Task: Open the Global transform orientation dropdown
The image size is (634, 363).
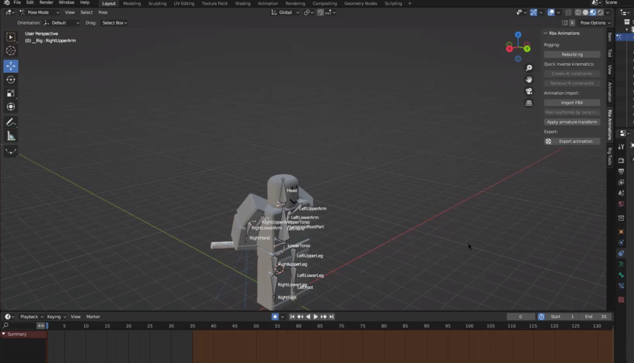Action: (285, 13)
